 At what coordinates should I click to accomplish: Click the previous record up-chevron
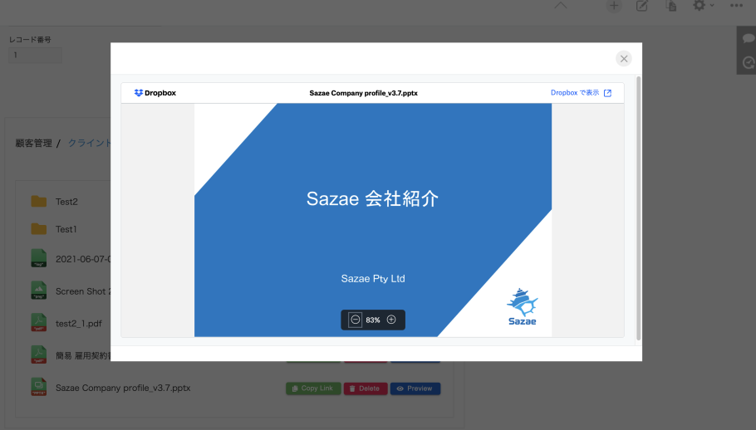pyautogui.click(x=560, y=5)
